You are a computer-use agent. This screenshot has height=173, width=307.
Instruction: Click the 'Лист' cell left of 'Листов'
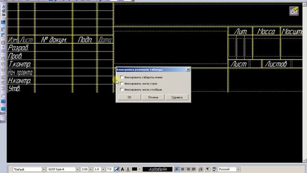[x=239, y=64]
